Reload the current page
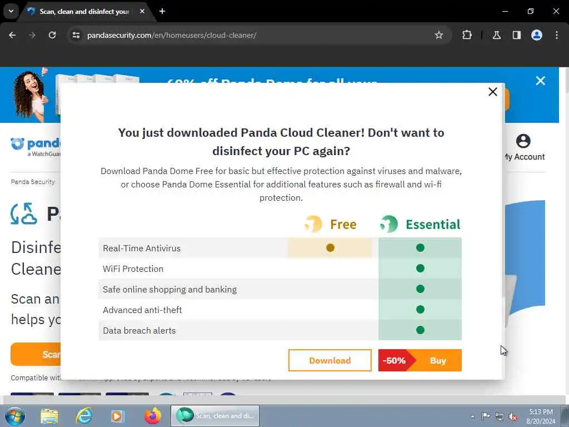Viewport: 569px width, 427px height. pos(52,35)
